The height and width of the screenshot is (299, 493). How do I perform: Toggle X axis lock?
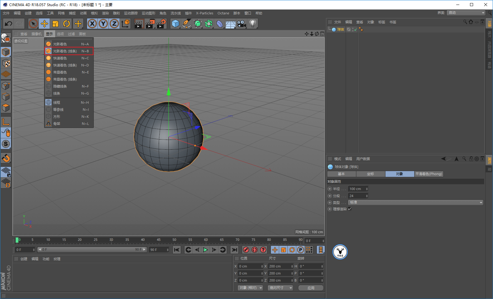[x=92, y=24]
